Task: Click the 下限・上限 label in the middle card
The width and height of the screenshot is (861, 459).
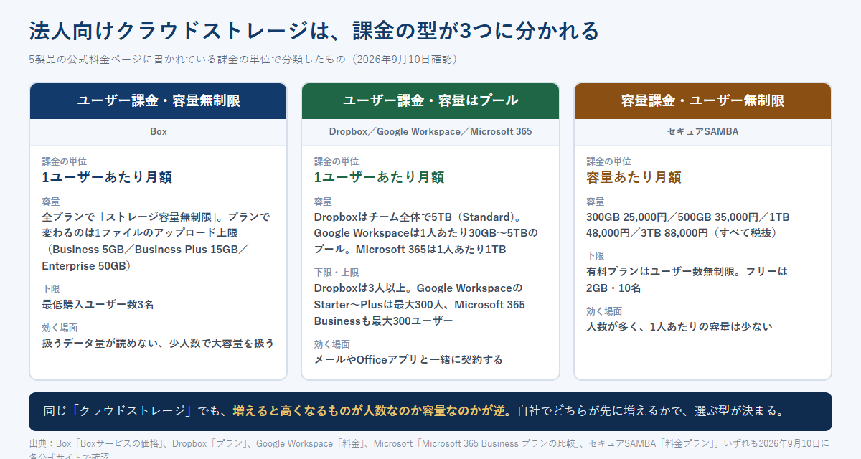Action: click(x=337, y=273)
